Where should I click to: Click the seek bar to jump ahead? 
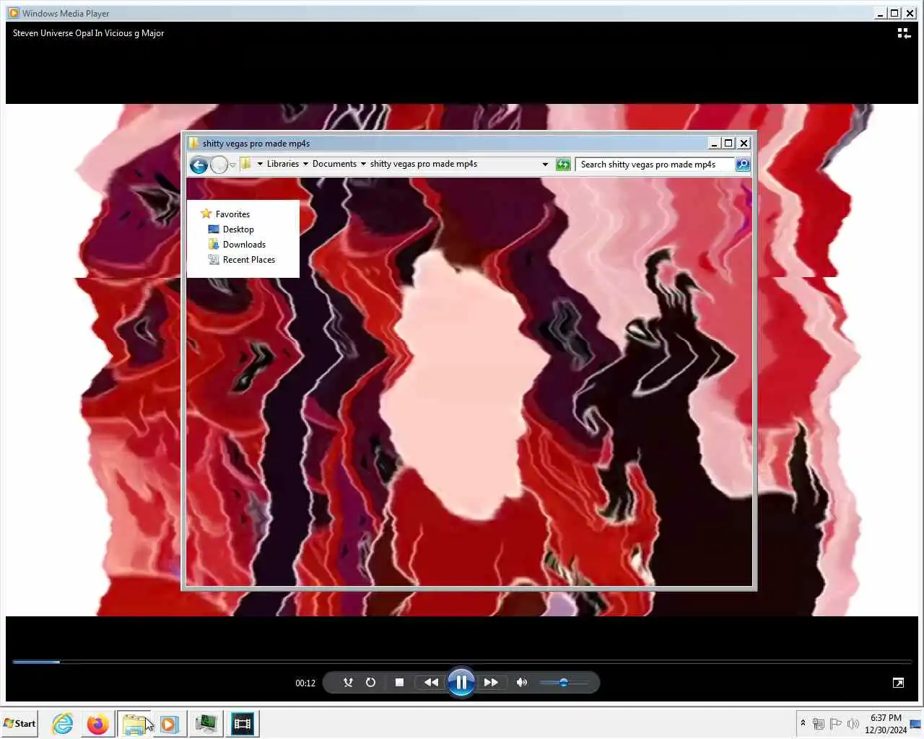pos(462,661)
